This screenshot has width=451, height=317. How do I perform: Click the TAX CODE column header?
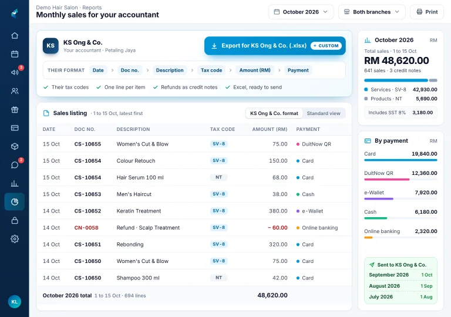pos(223,130)
